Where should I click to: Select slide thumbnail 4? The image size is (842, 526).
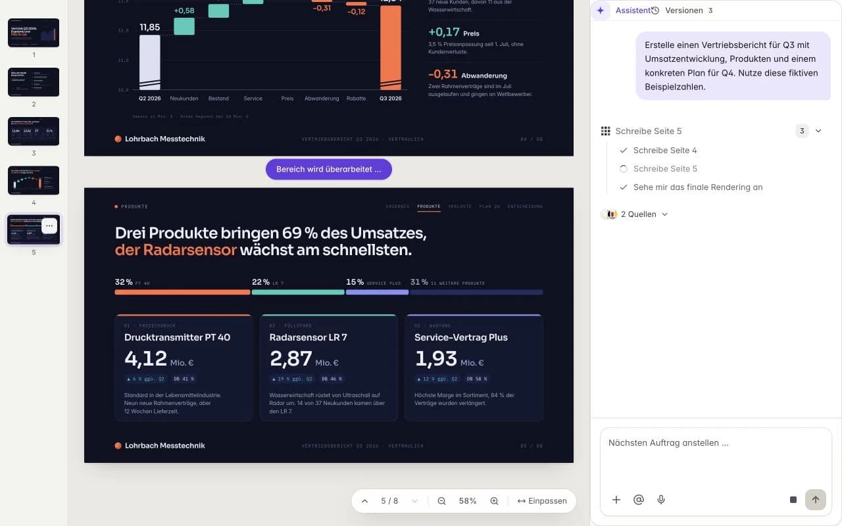pyautogui.click(x=34, y=180)
